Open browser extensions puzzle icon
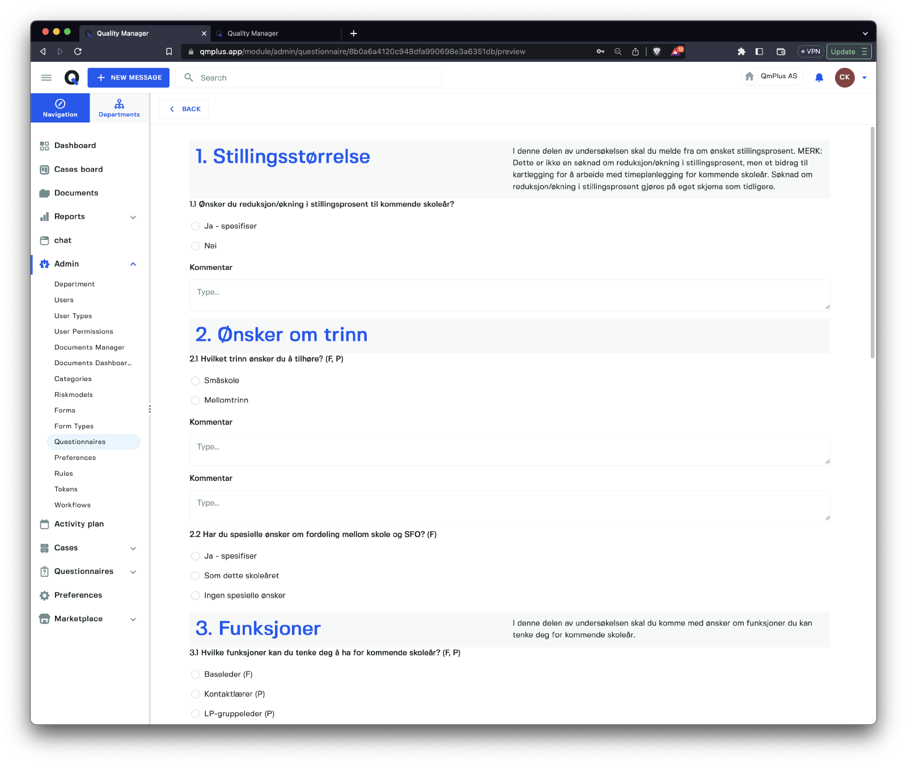907x765 pixels. tap(741, 52)
